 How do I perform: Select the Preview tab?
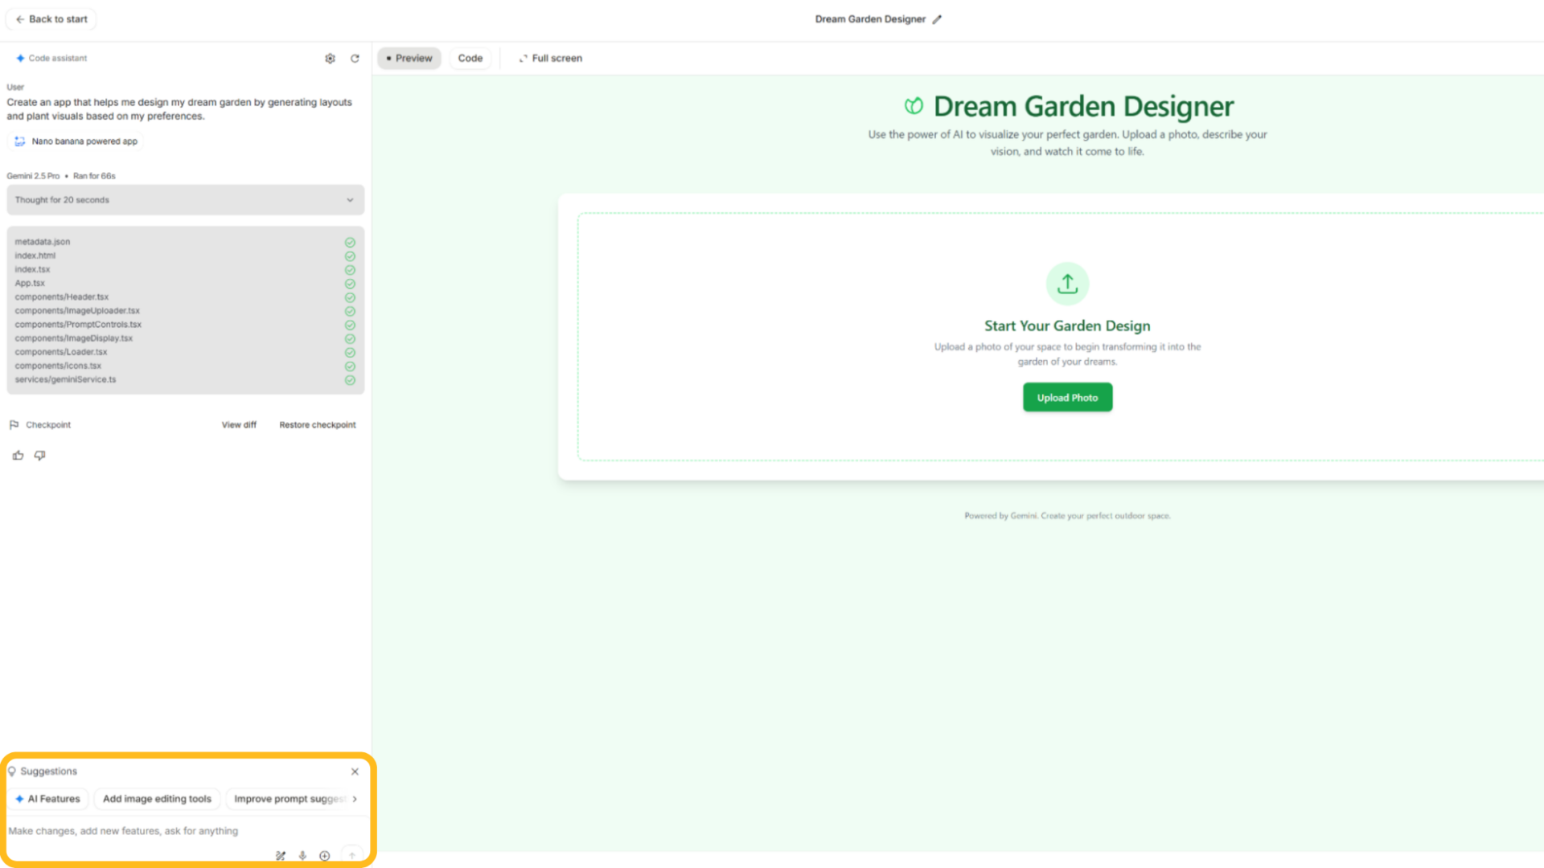(409, 58)
